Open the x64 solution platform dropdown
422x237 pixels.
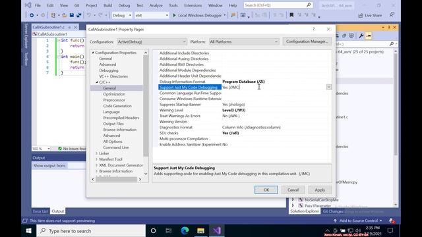pos(152,15)
